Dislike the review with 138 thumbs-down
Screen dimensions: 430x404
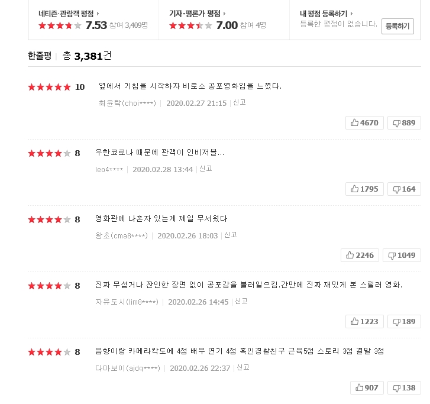(x=405, y=388)
